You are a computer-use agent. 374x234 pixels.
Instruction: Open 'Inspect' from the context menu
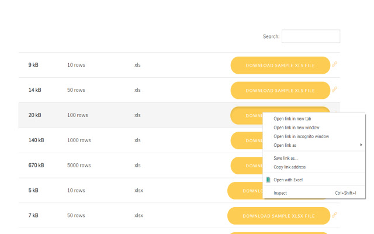(x=280, y=192)
